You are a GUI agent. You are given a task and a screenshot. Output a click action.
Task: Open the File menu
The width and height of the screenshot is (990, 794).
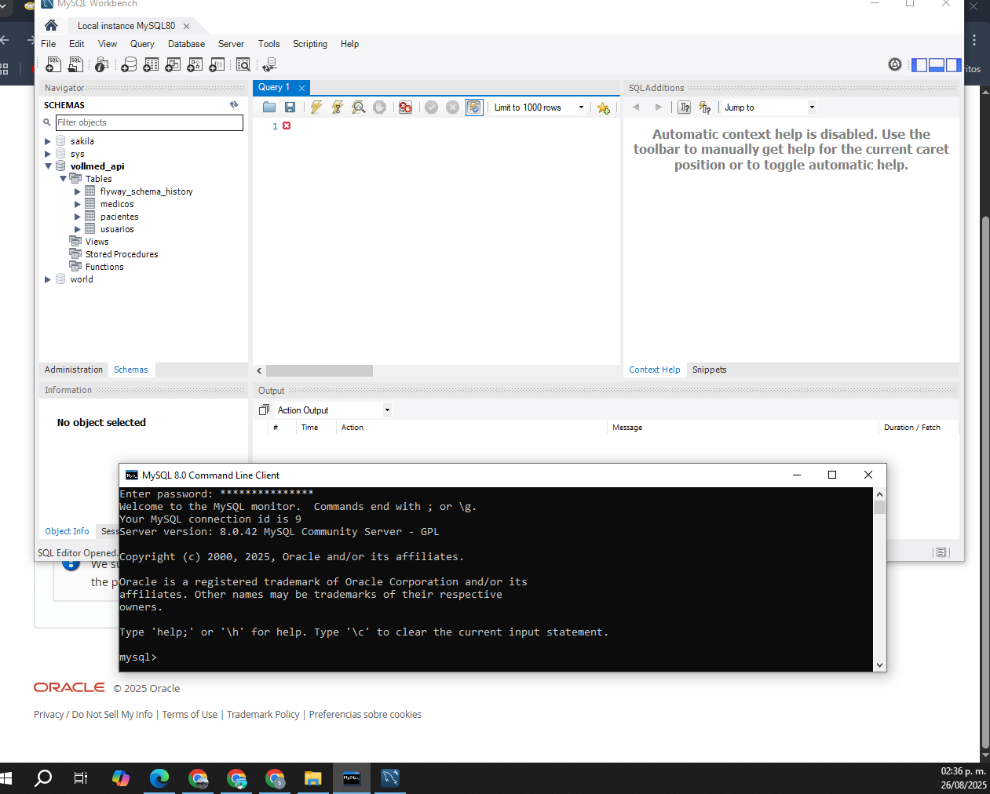click(49, 44)
